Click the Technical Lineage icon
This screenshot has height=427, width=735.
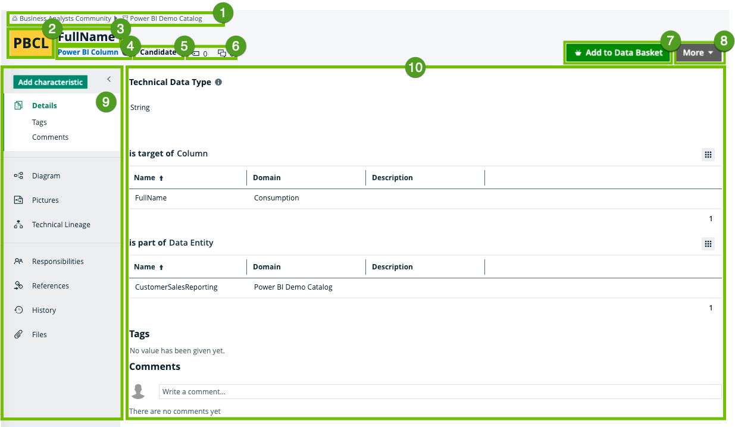18,225
